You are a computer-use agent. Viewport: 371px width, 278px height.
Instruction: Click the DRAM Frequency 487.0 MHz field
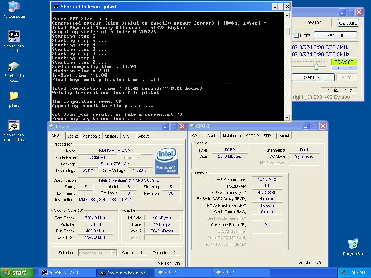pos(267,179)
